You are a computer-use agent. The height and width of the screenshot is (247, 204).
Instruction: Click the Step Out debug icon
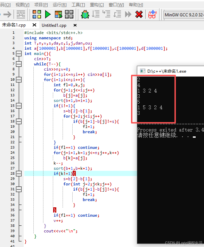(x=117, y=14)
